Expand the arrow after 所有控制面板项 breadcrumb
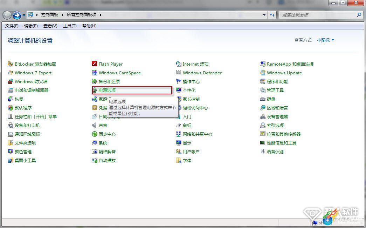 pyautogui.click(x=101, y=15)
